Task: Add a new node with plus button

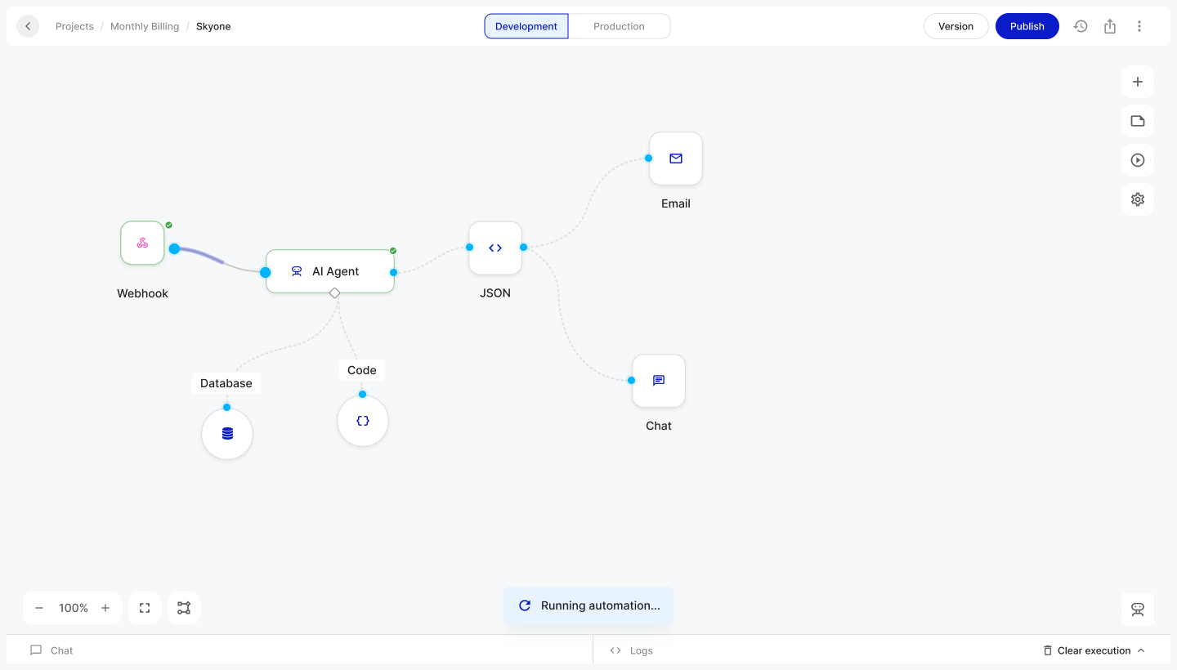Action: pos(1137,82)
